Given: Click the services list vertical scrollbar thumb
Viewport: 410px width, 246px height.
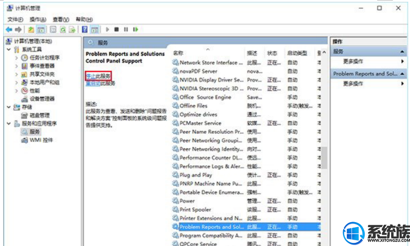Looking at the screenshot, I should click(324, 158).
